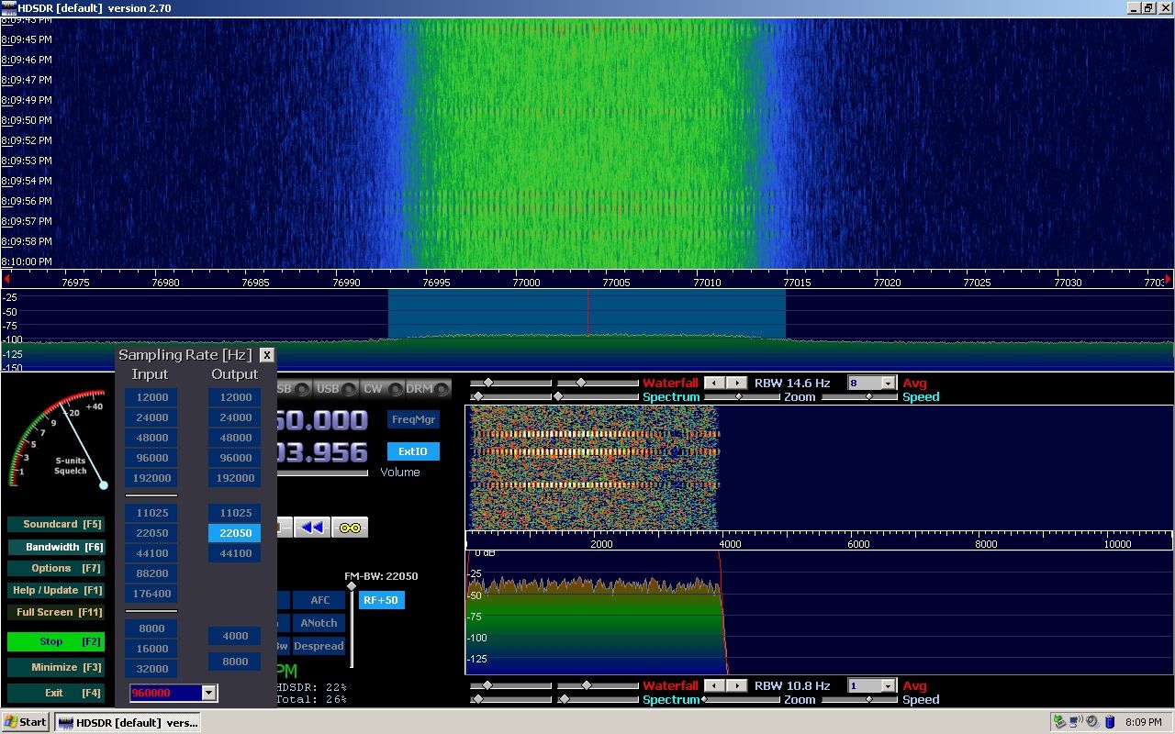
Task: Click the safely remove hardware tray icon
Action: [x=1060, y=722]
